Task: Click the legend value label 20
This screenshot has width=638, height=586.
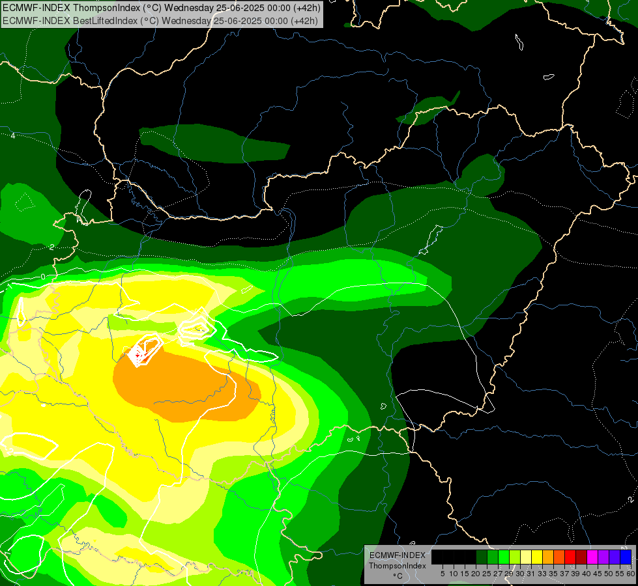Action: (476, 574)
